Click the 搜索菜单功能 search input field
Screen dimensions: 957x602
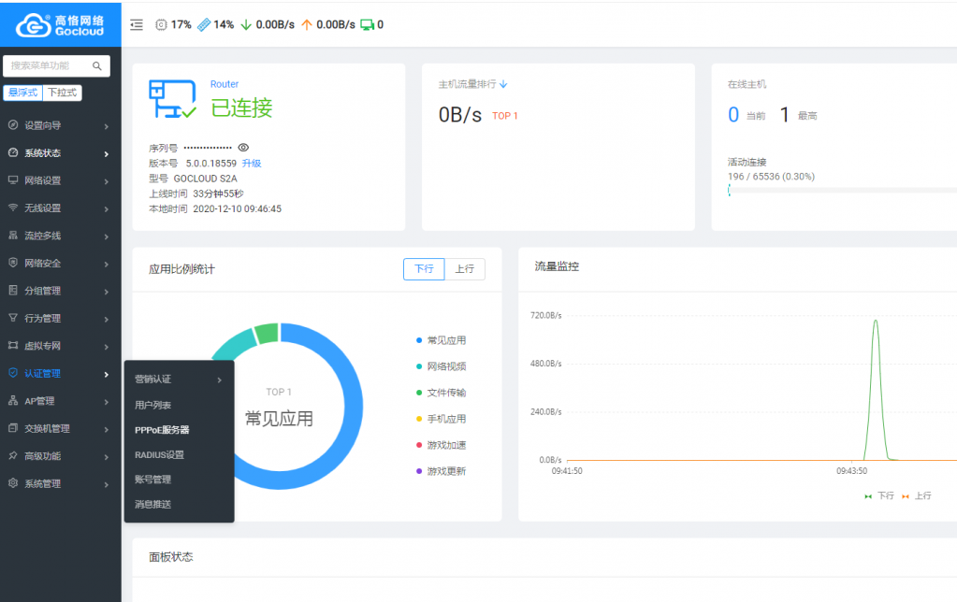coord(49,66)
